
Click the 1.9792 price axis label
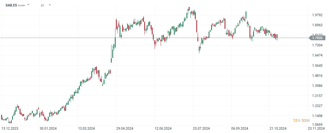point(317,15)
